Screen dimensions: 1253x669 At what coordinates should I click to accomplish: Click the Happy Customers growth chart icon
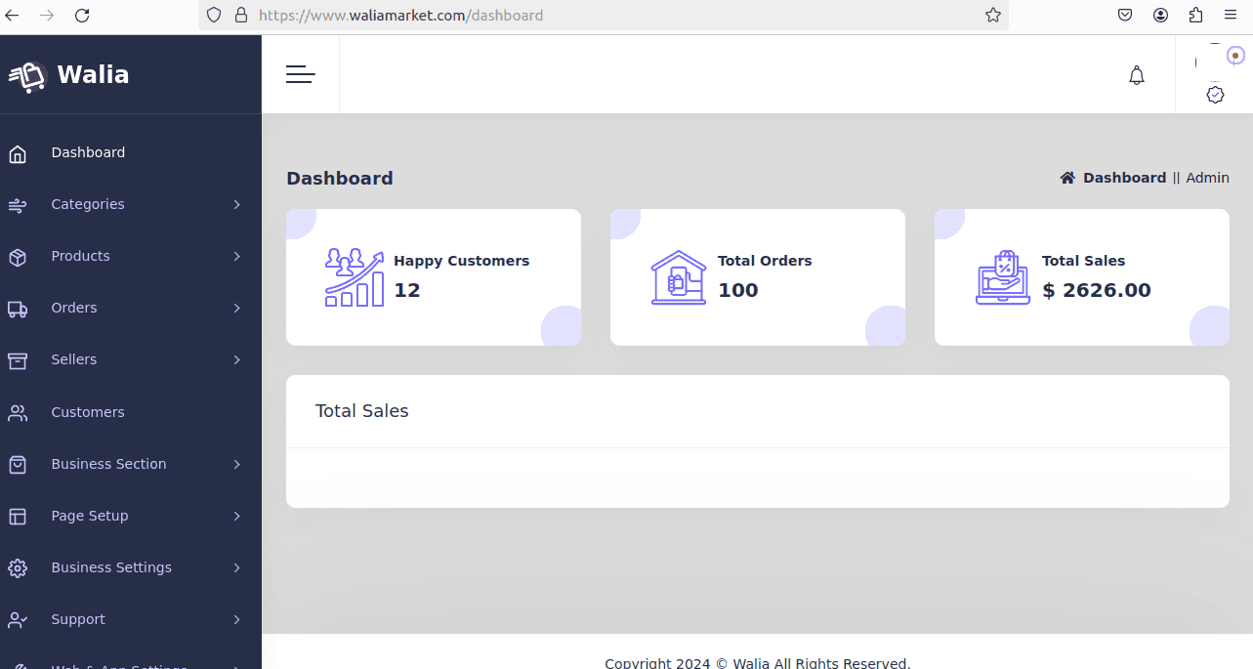tap(355, 277)
